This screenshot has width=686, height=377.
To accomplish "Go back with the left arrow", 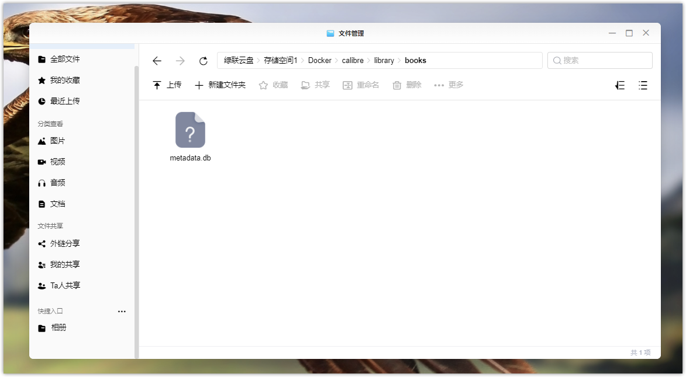I will [157, 61].
